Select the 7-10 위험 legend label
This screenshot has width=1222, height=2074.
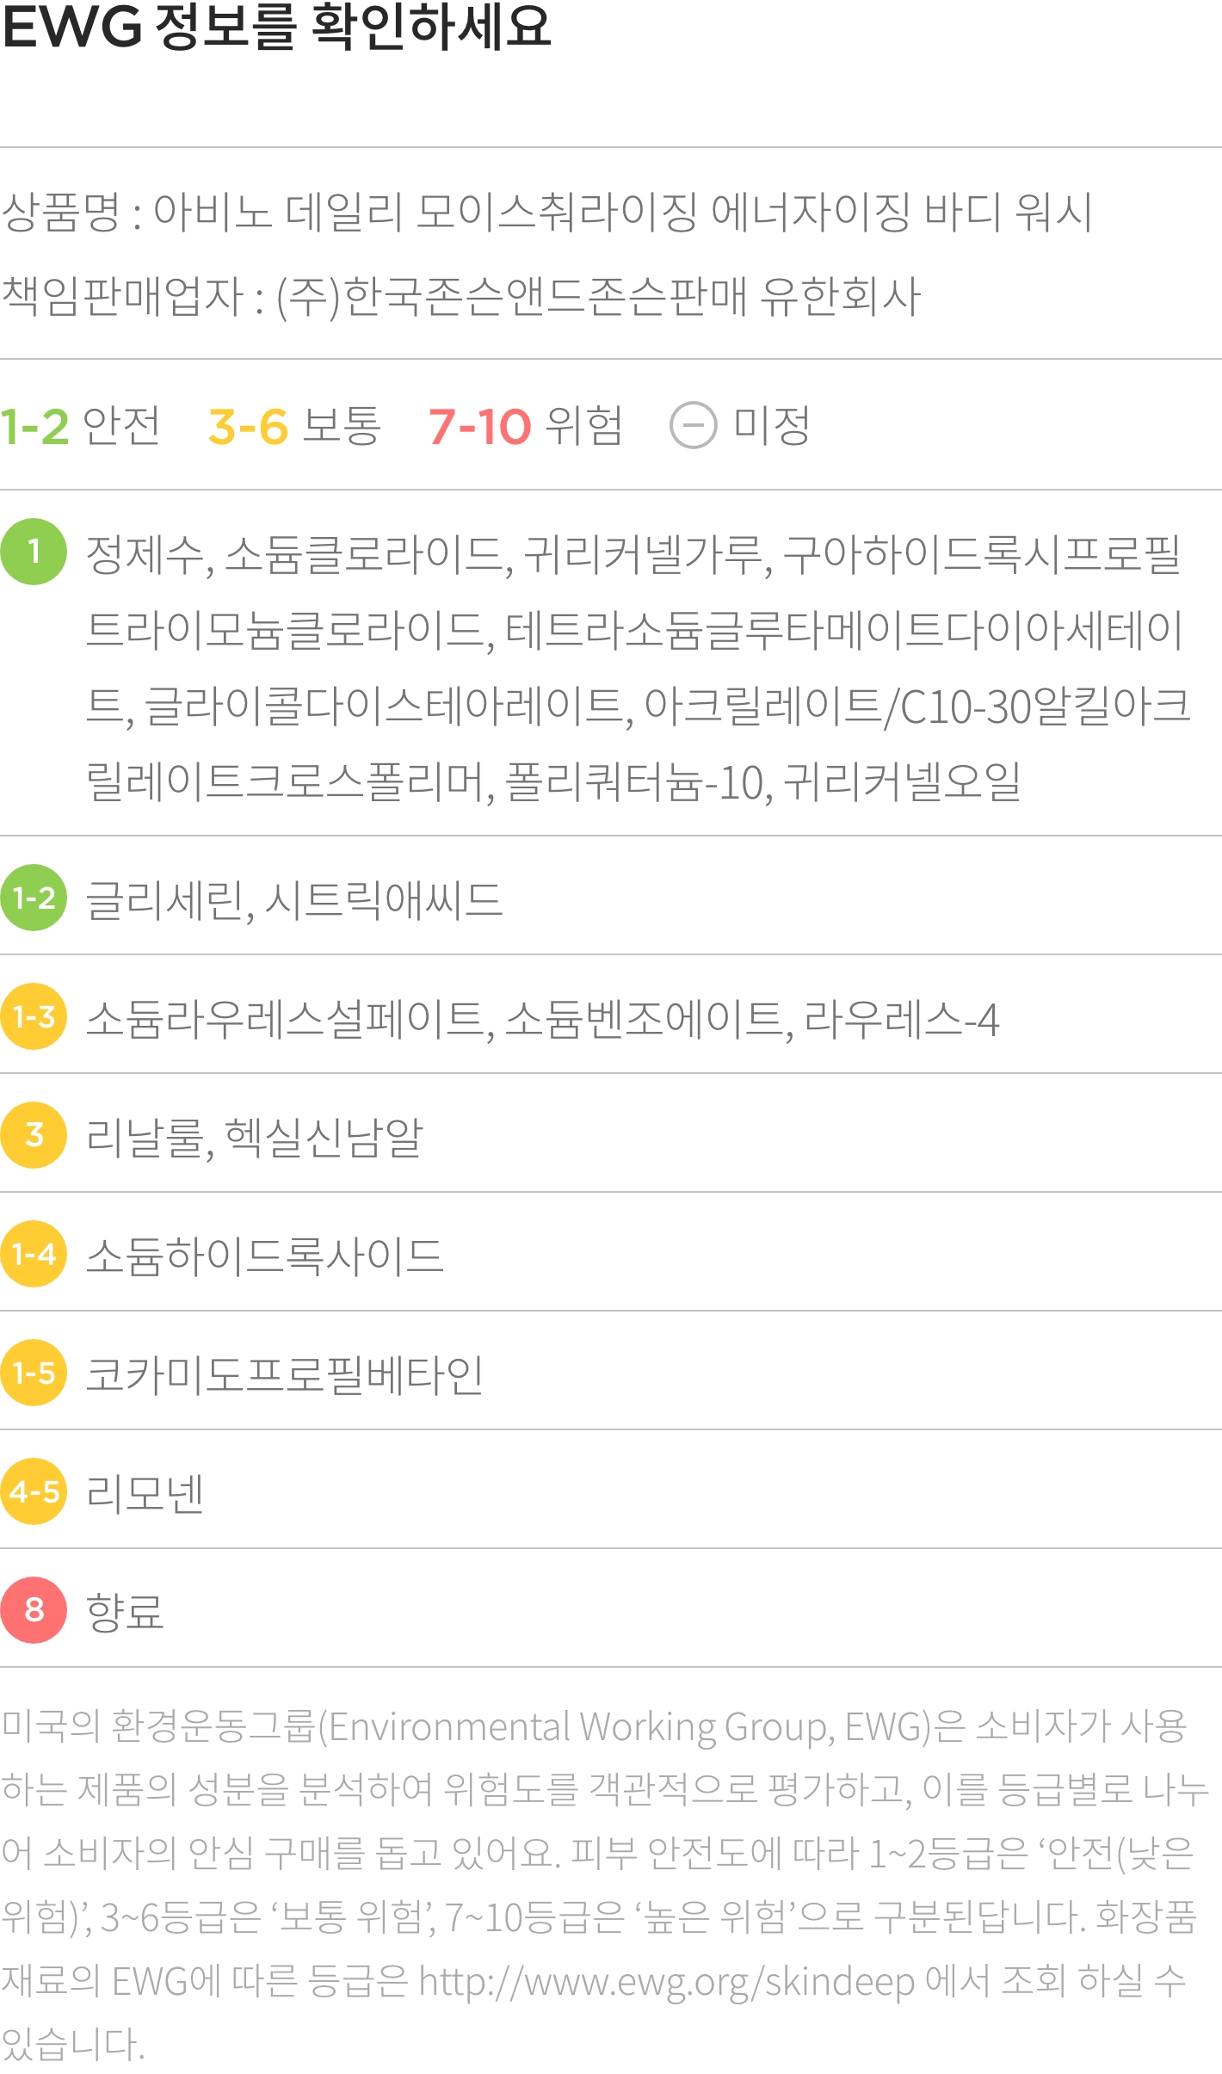click(x=525, y=426)
